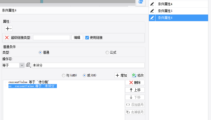Viewport: 211px width, 120px height.
Task: Choose the 或(OR) radio option
Action: coord(84,76)
